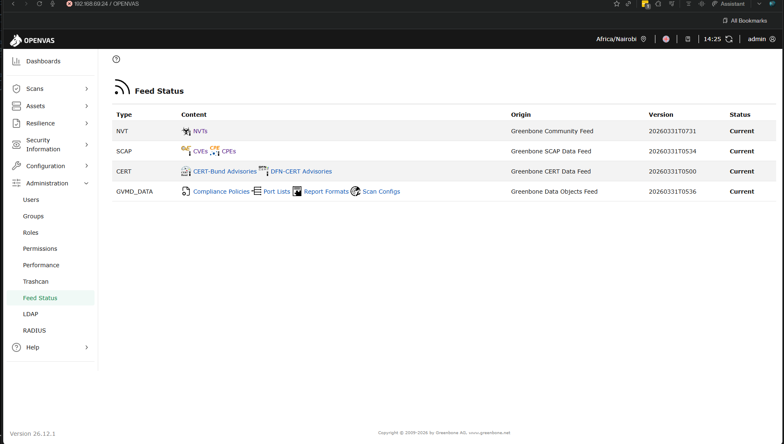Click the Report Formats icon
784x444 pixels.
pyautogui.click(x=297, y=191)
